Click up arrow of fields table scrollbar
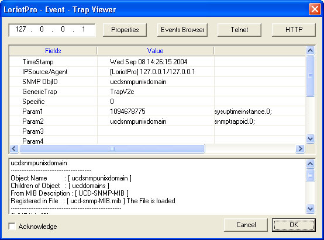Viewport: 324px width, 240px height. 310,51
